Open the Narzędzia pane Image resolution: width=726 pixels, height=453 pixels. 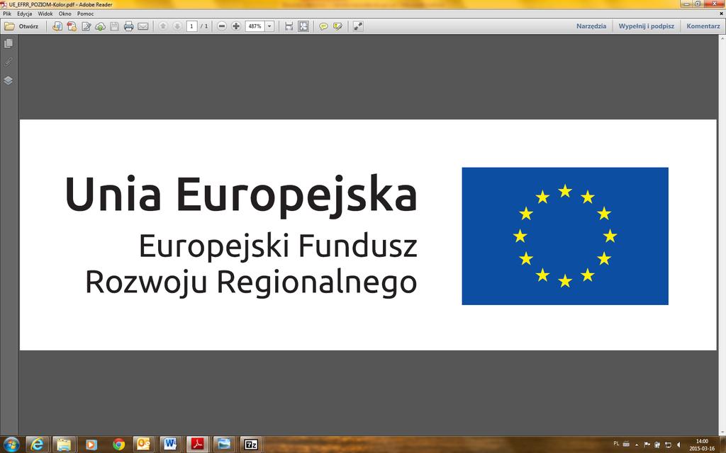591,26
